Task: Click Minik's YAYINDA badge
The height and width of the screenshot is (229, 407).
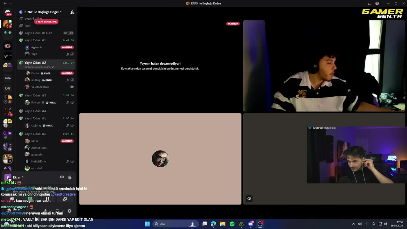Action: [x=67, y=141]
